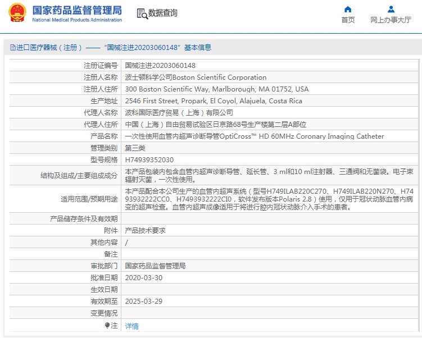Click the 附件 label
This screenshot has height=338, width=422.
[x=111, y=230]
